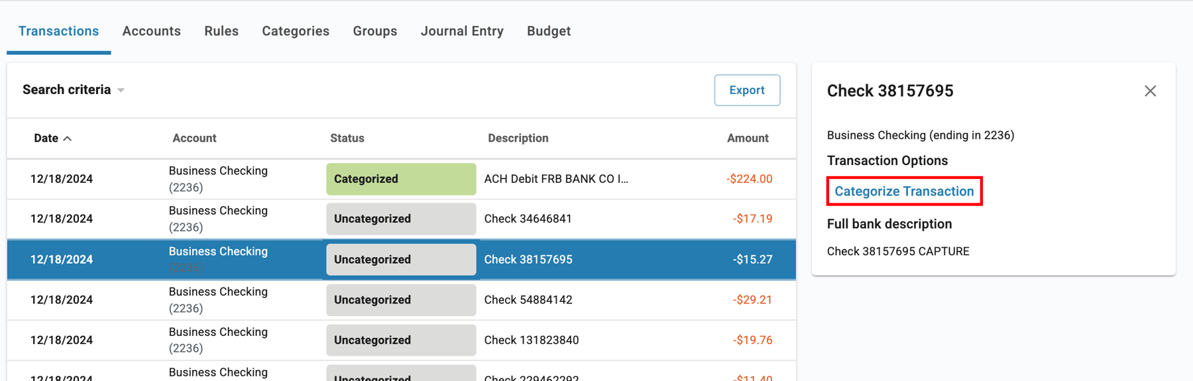Close the Check 38157695 details panel

pyautogui.click(x=1150, y=91)
